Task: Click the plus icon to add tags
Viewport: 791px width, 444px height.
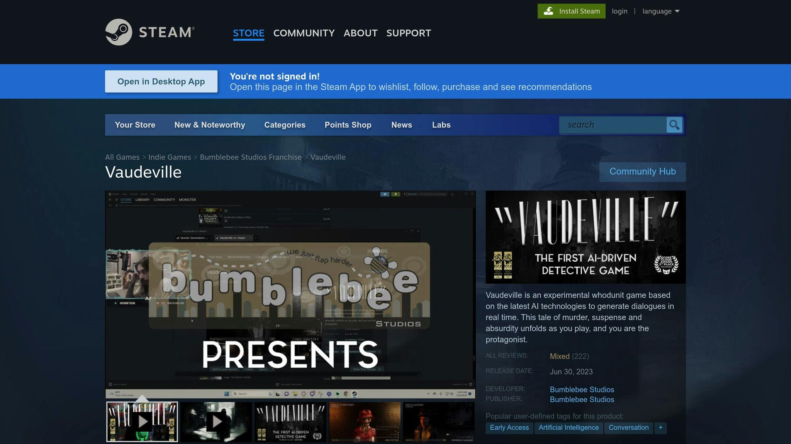Action: (x=660, y=428)
